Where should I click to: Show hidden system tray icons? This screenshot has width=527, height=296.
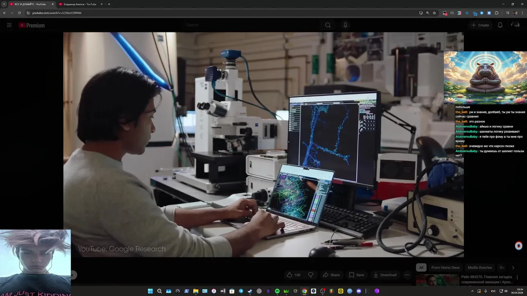click(x=472, y=291)
